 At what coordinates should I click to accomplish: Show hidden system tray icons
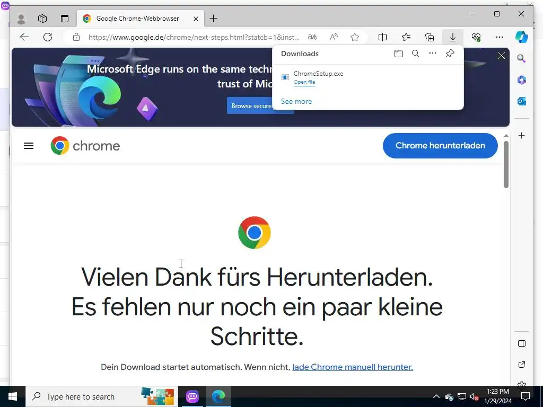point(436,396)
